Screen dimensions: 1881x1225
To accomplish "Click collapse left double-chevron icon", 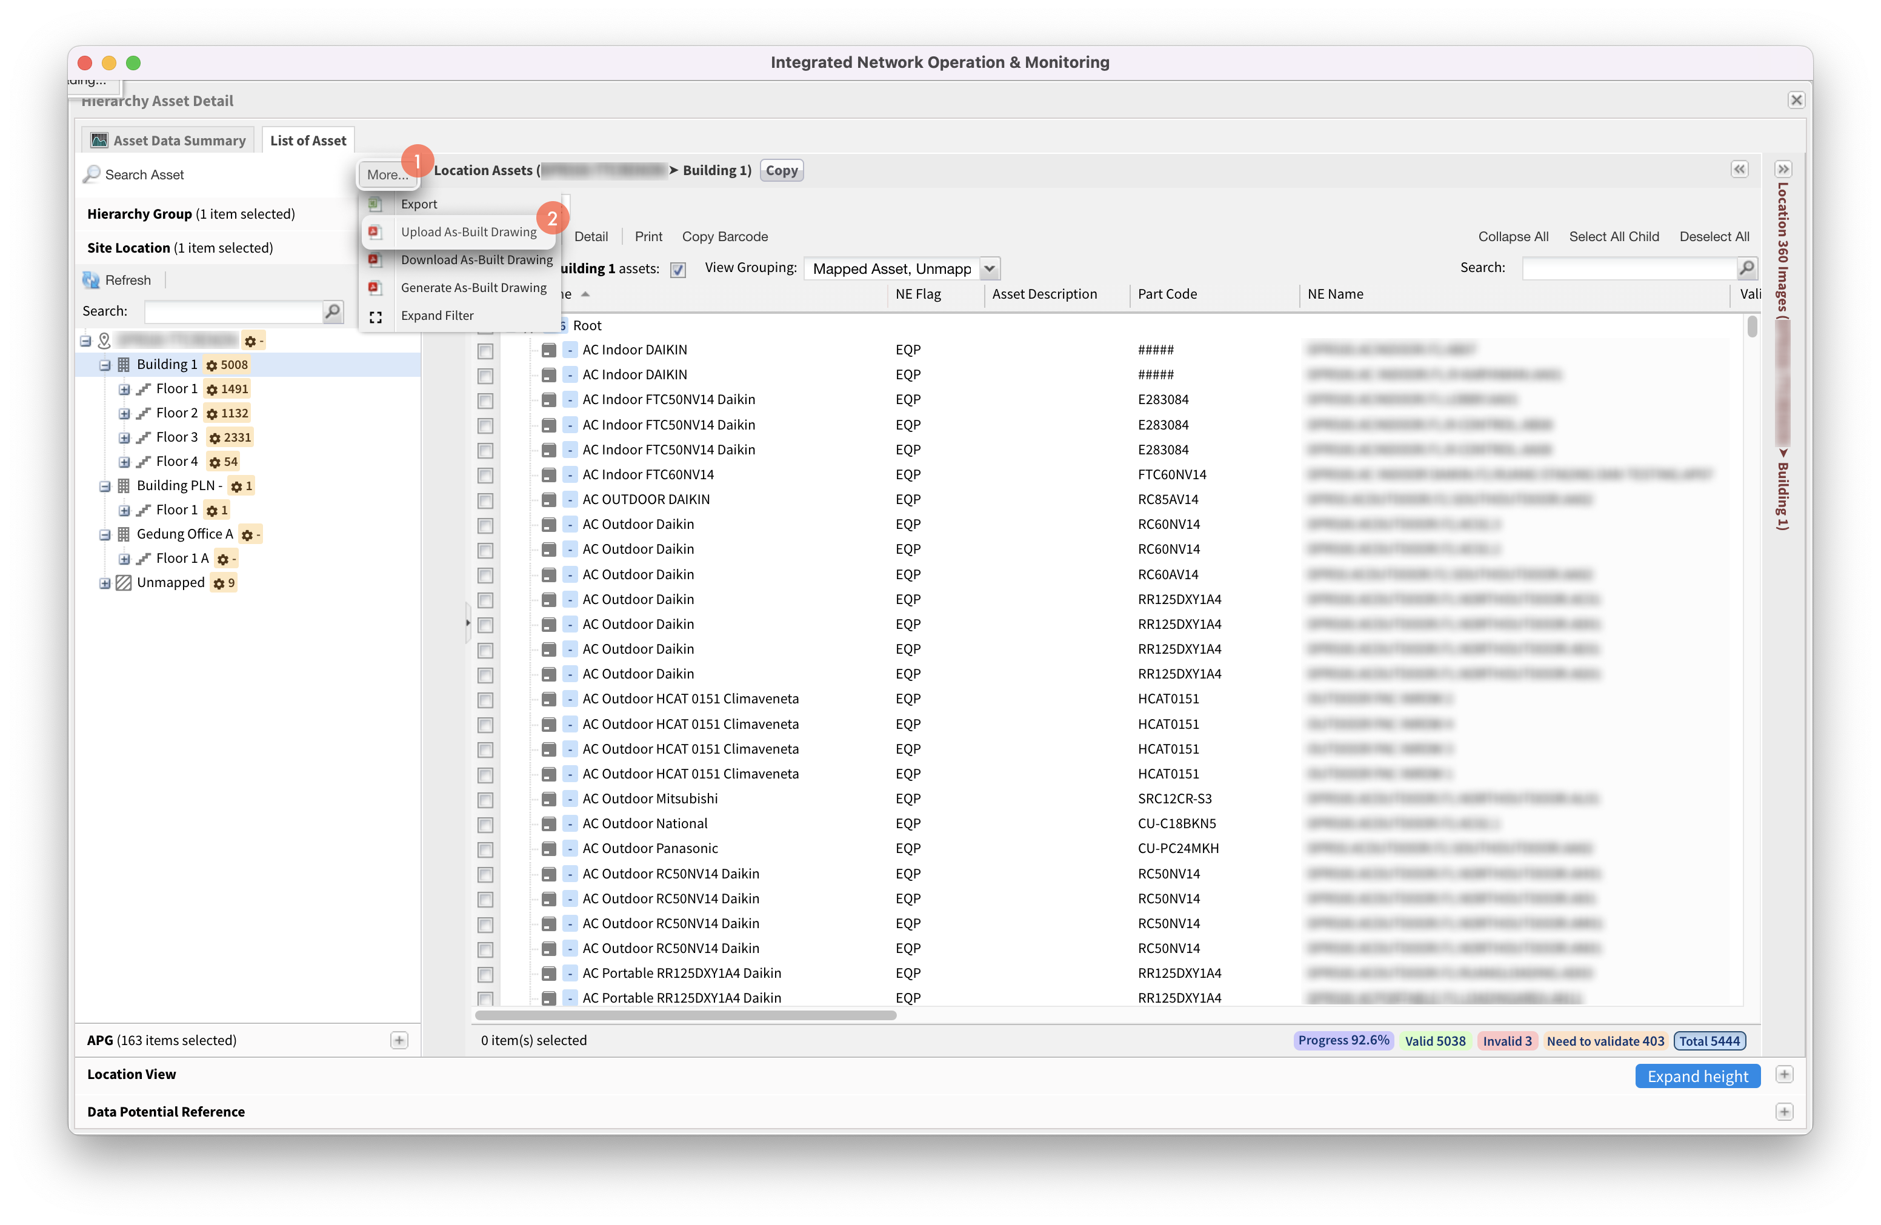I will tap(1740, 169).
